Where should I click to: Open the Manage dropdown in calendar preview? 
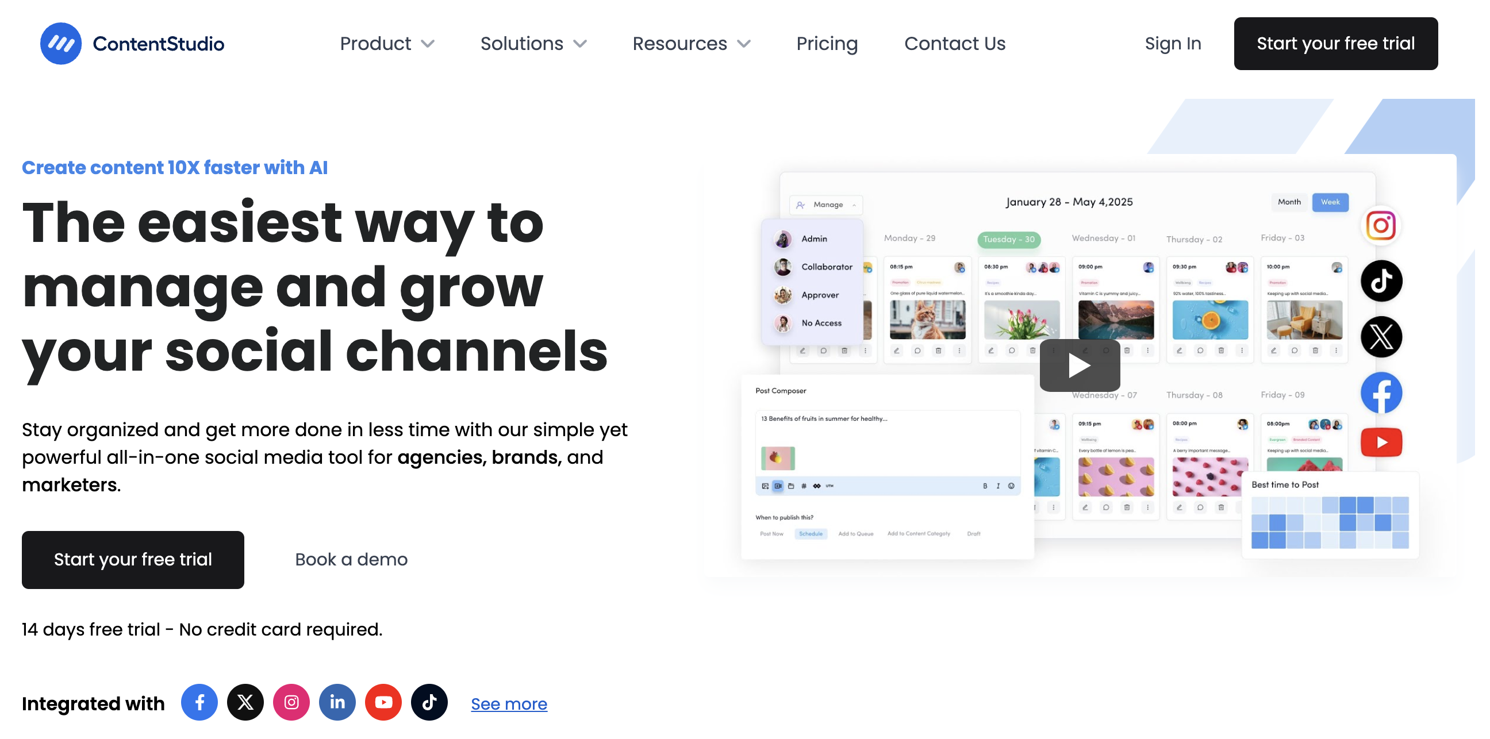click(826, 205)
